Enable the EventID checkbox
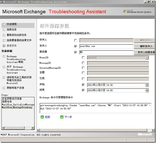156x143 pixels. [x=83, y=58]
